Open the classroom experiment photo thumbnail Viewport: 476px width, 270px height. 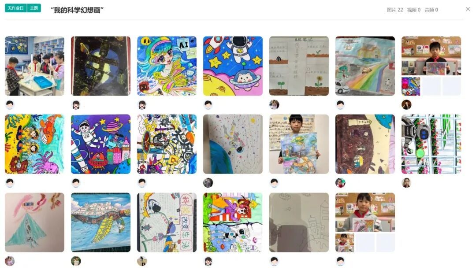point(35,66)
